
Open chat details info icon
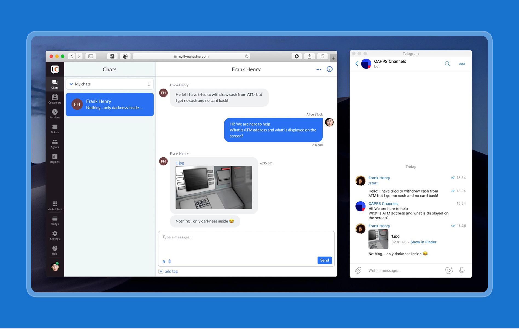(330, 69)
